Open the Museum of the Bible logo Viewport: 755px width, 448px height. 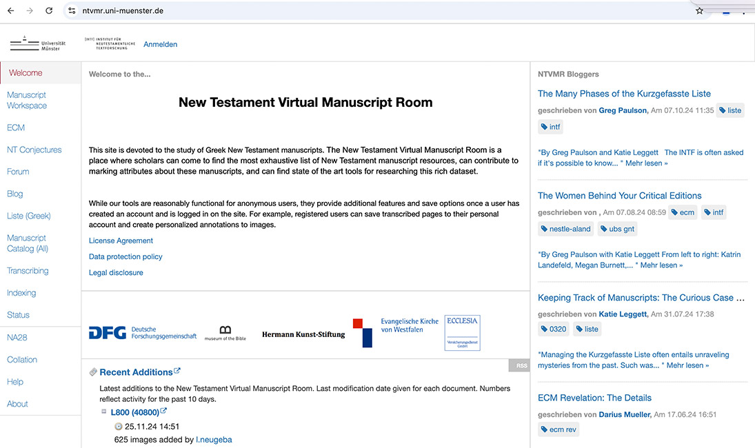click(226, 332)
